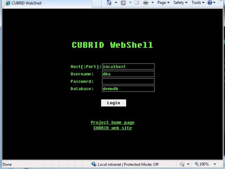Expand the zoom level dropdown arrow

(215, 164)
